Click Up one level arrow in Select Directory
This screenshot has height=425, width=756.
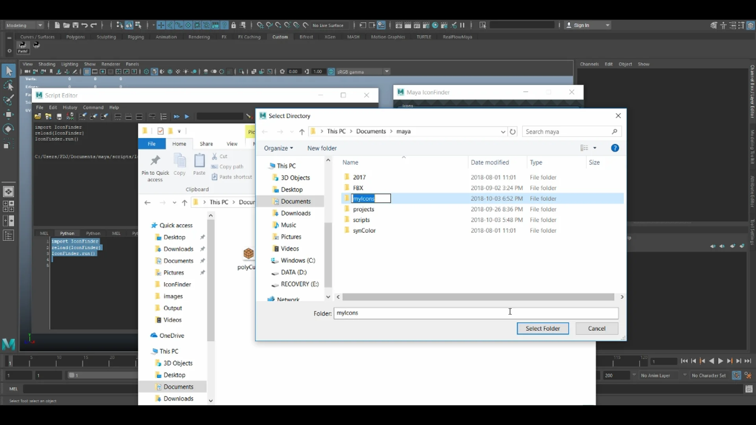(302, 132)
